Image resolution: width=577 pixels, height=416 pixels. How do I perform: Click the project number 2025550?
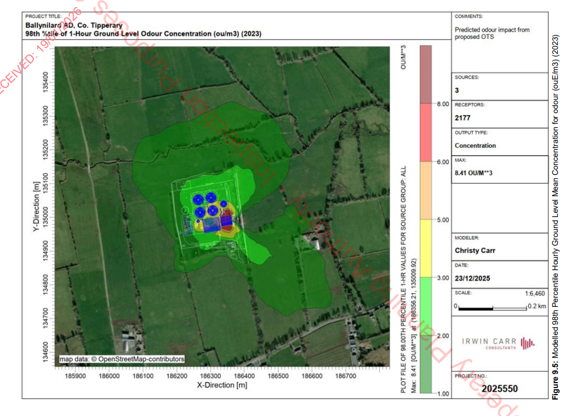[x=499, y=389]
